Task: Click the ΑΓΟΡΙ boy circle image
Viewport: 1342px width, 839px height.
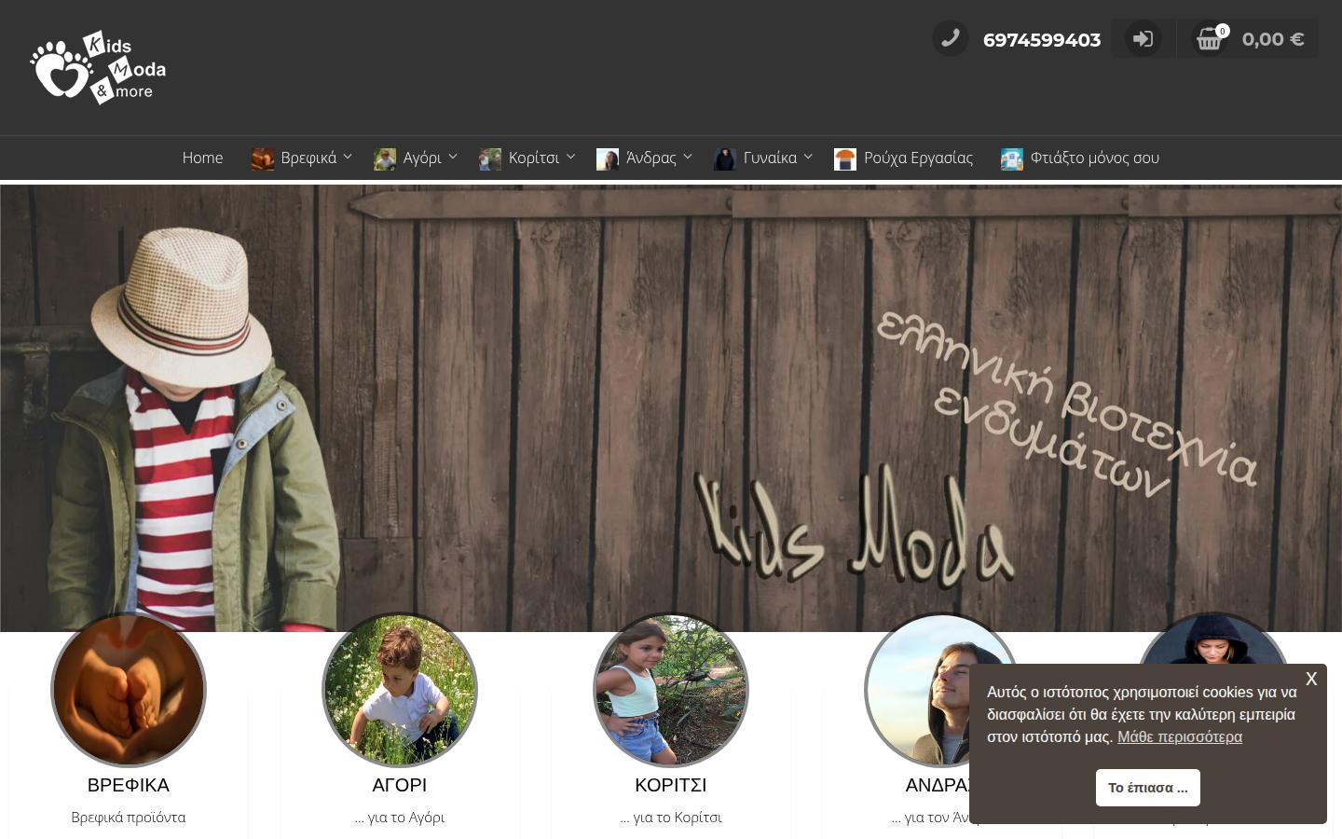Action: pos(400,689)
